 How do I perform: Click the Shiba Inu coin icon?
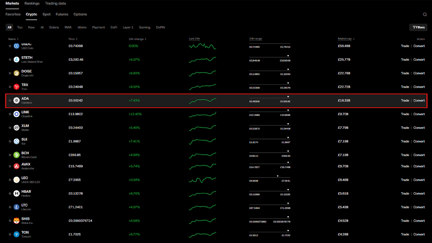point(16,221)
